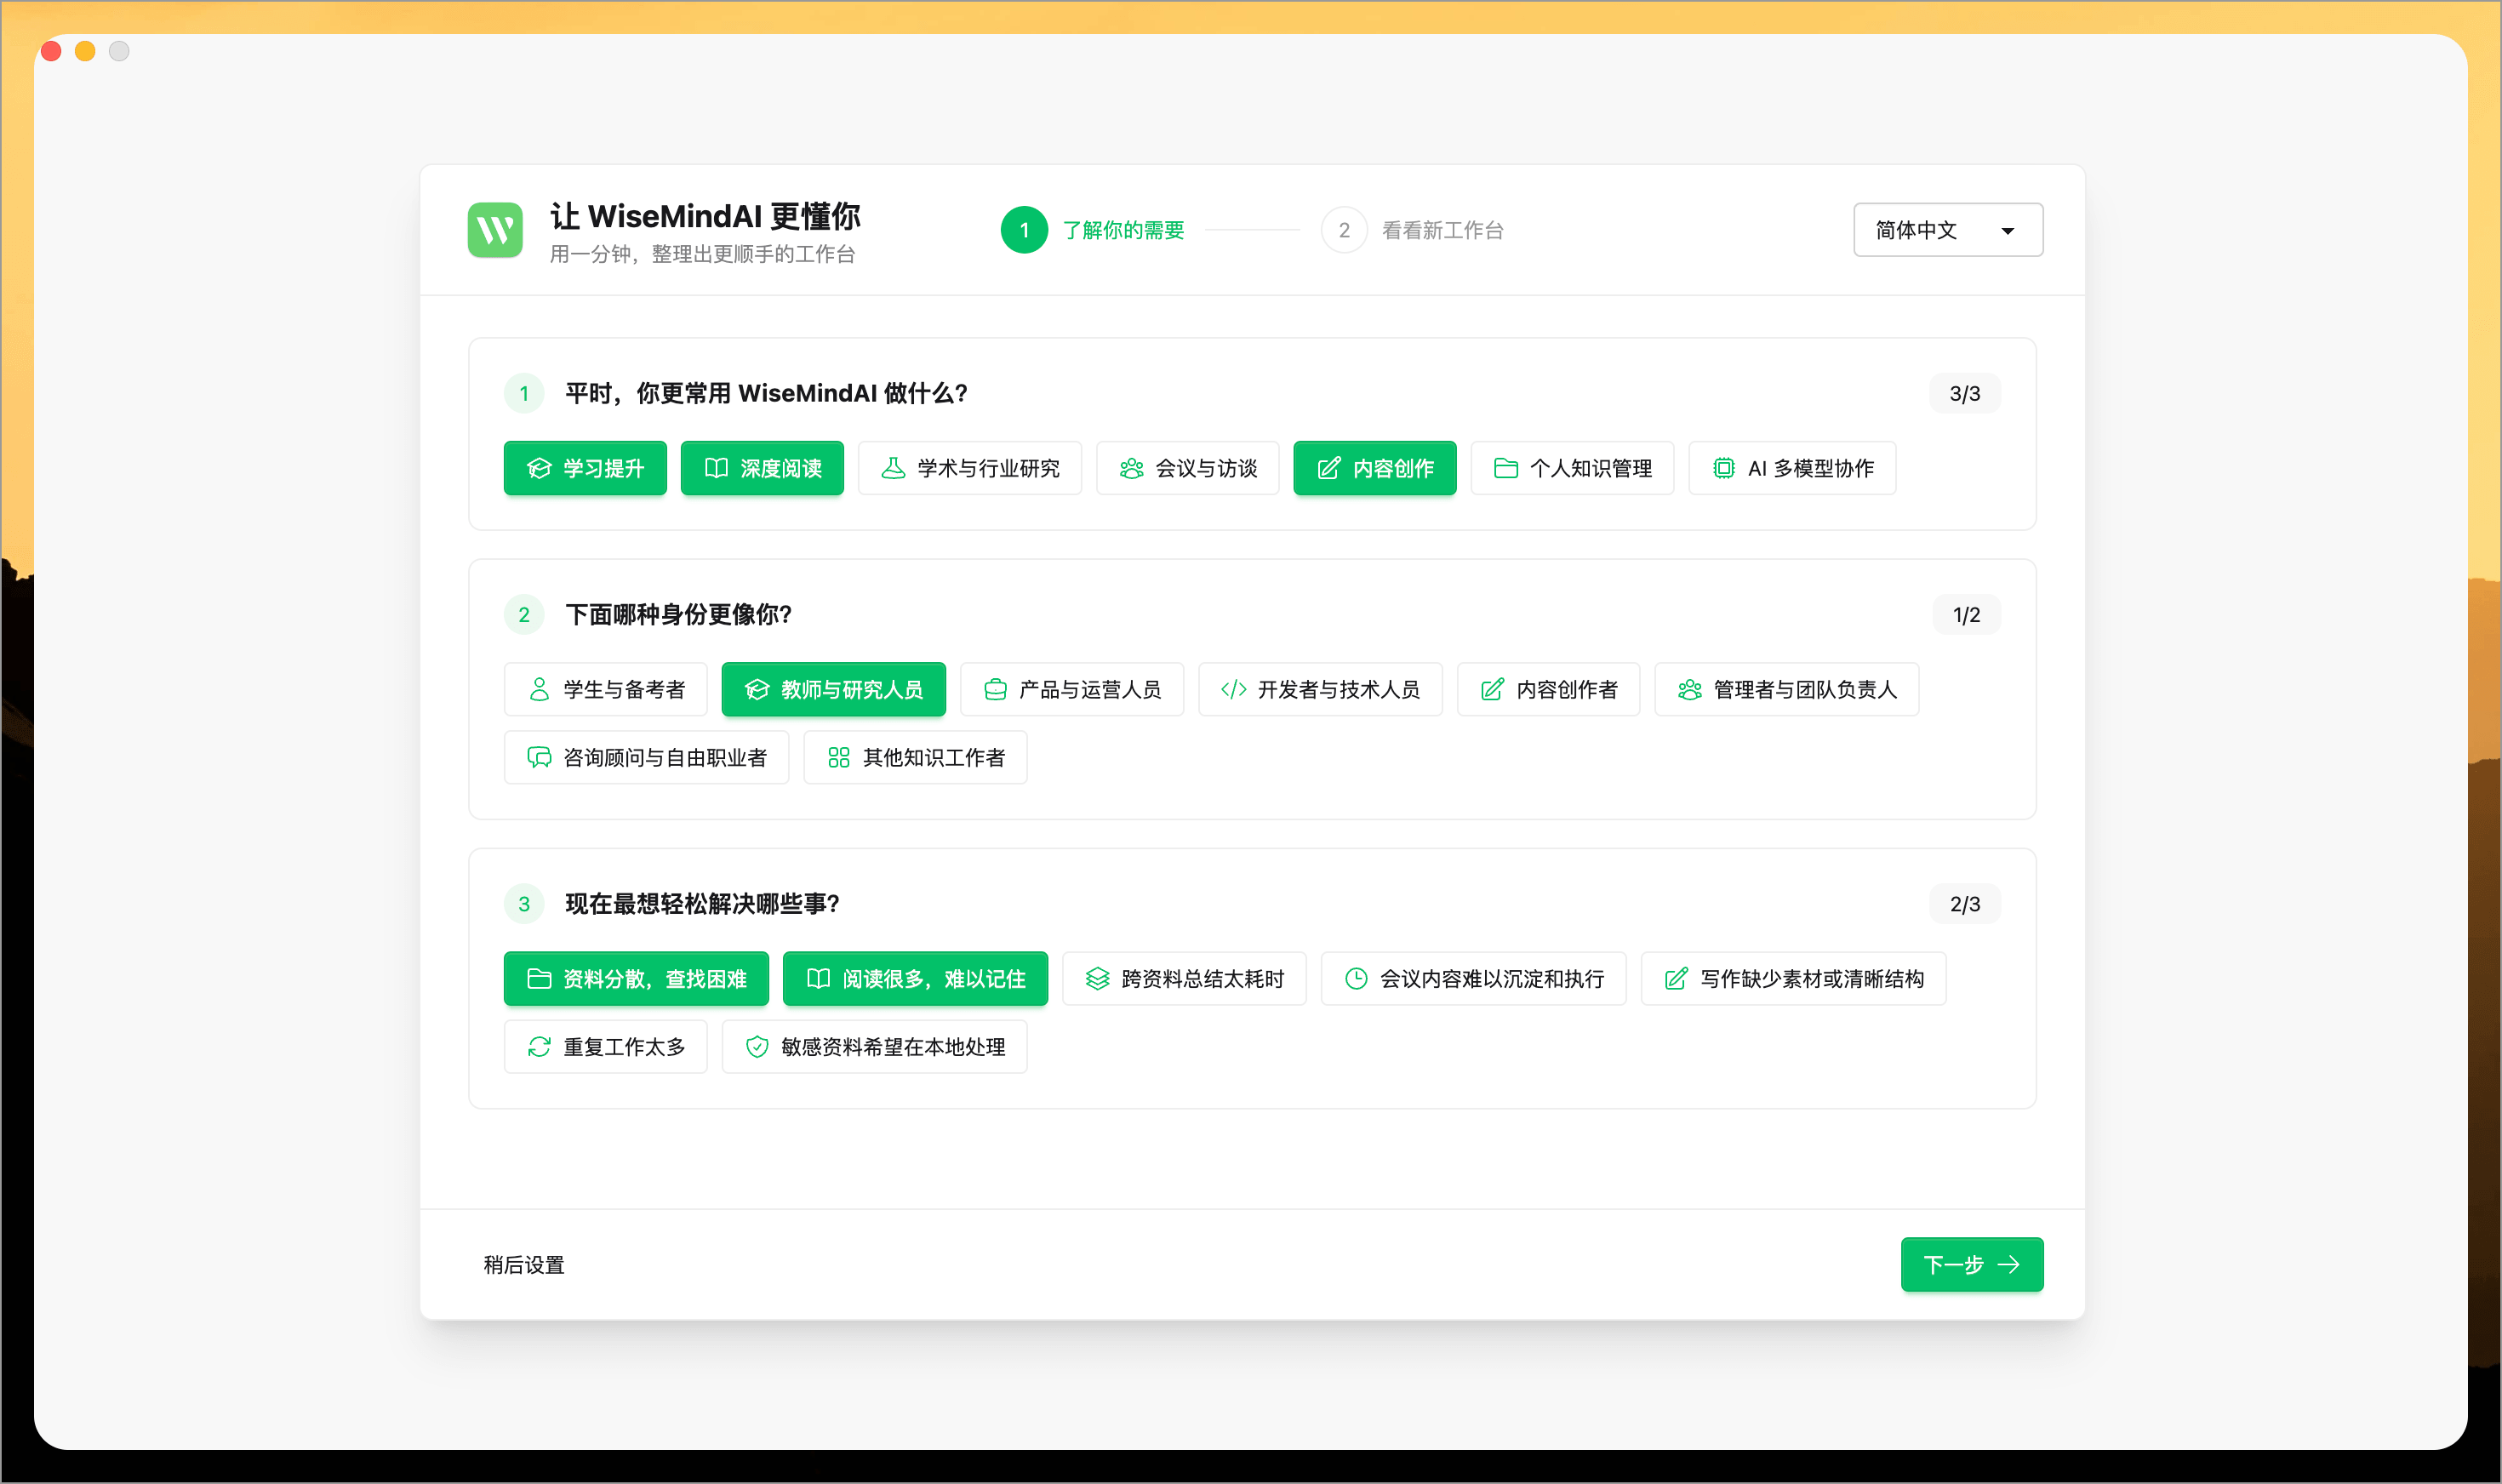2502x1484 pixels.
Task: Click the question title 平时，你更常用 WiseMindAI 做什么?
Action: 767,393
